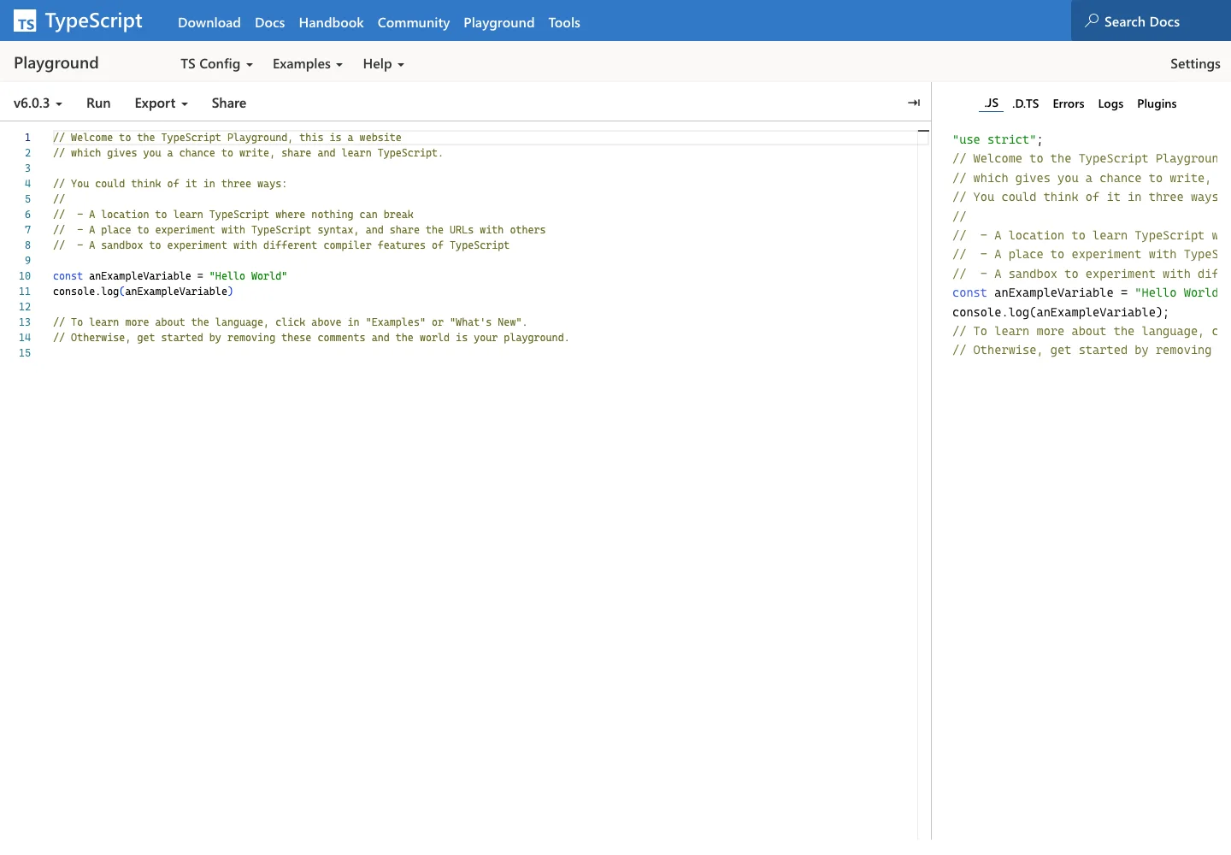
Task: Go to the Handbook page
Action: (x=332, y=22)
